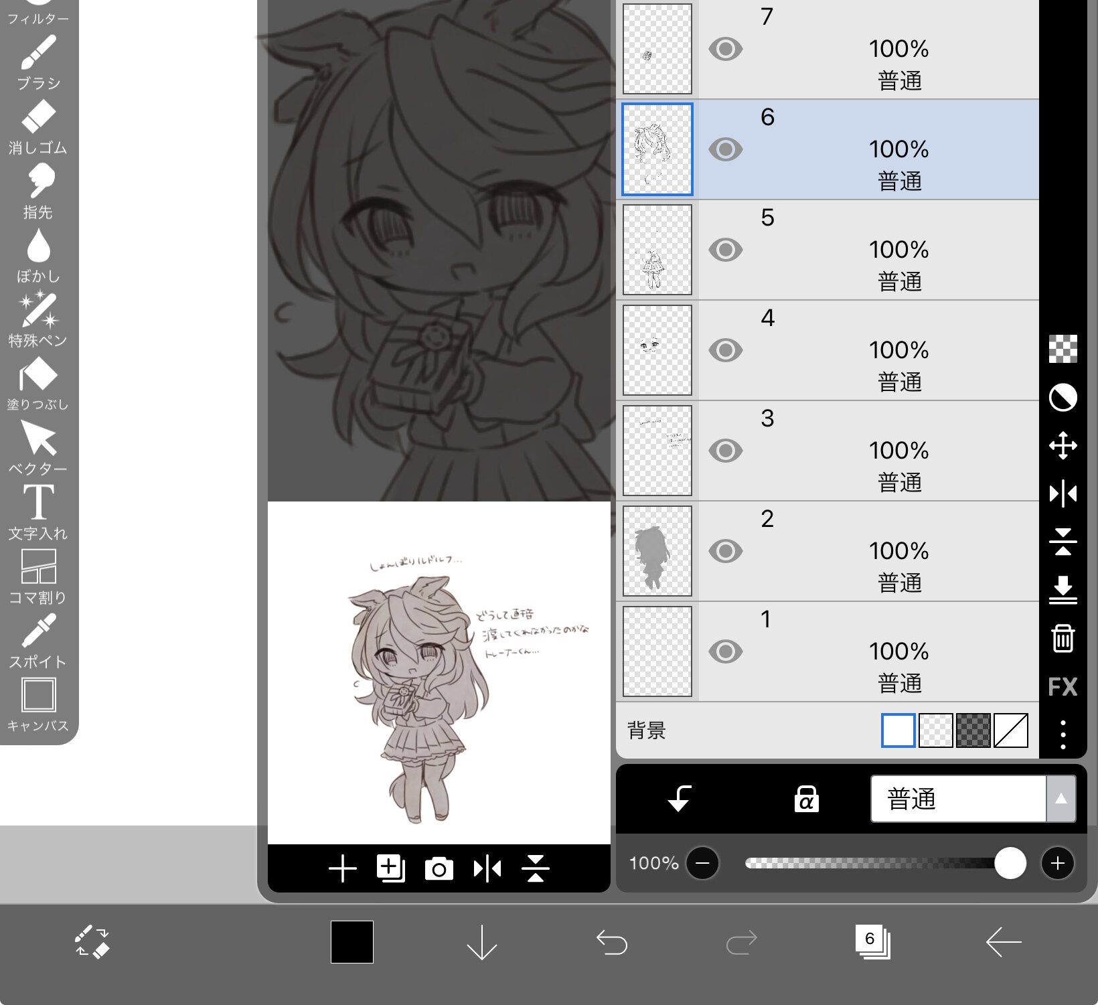This screenshot has height=1005, width=1098.
Task: Hide layer 7 with its eye icon
Action: coord(726,49)
